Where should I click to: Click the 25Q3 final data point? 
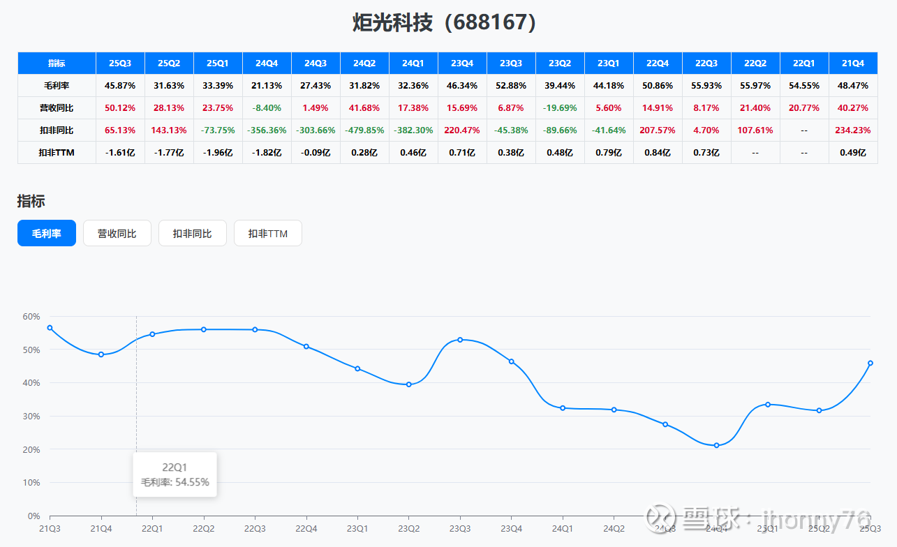click(x=870, y=363)
